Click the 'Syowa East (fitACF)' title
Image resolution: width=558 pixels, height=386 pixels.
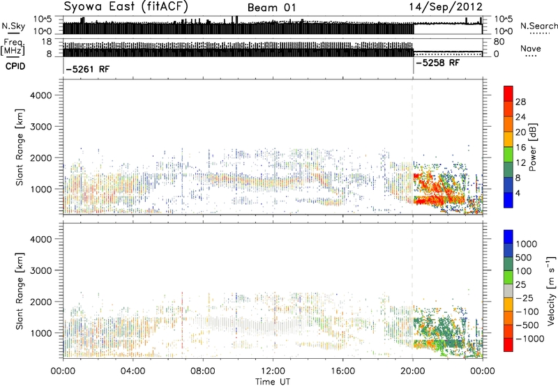(126, 7)
